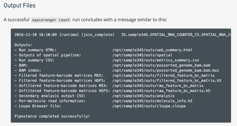The image size is (237, 126).
Task: Click the filtered_feature_bc_matrix.h5 path
Action: point(167,81)
